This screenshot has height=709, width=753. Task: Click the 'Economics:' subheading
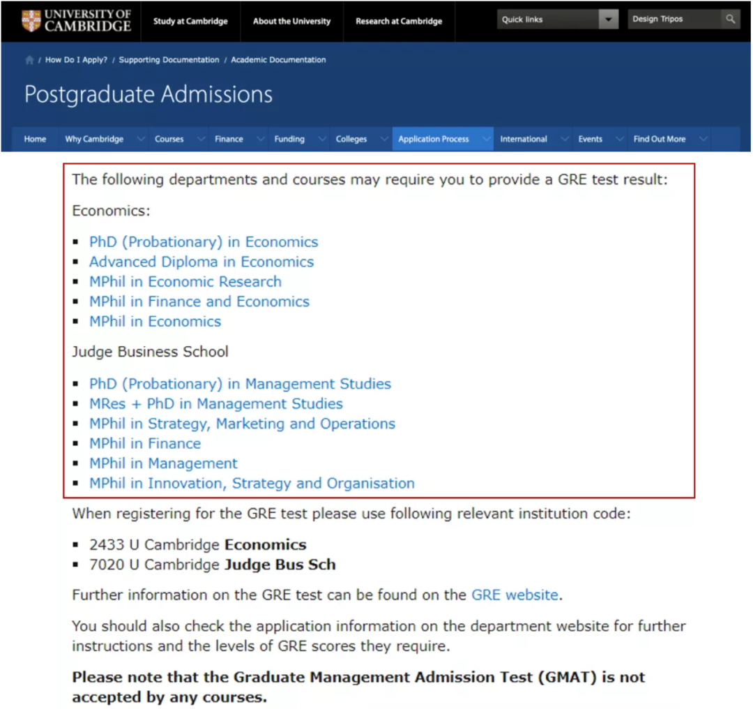tap(111, 211)
